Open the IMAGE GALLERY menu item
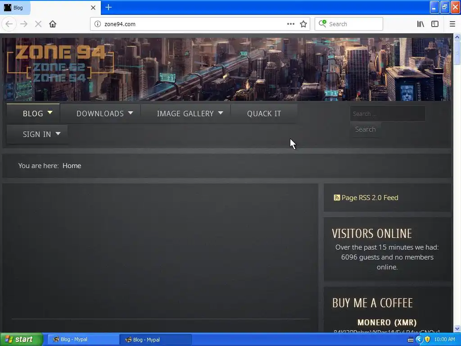Image resolution: width=461 pixels, height=346 pixels. [185, 114]
